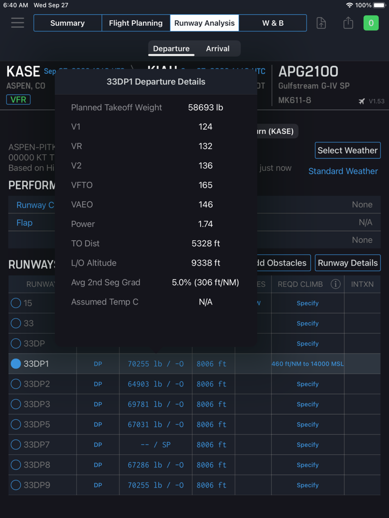The height and width of the screenshot is (518, 389).
Task: Open the Summary tab
Action: [x=67, y=23]
